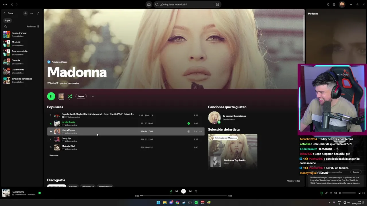Image resolution: width=367 pixels, height=206 pixels.
Task: Mute with the speaker volume icon
Action: 340,193
